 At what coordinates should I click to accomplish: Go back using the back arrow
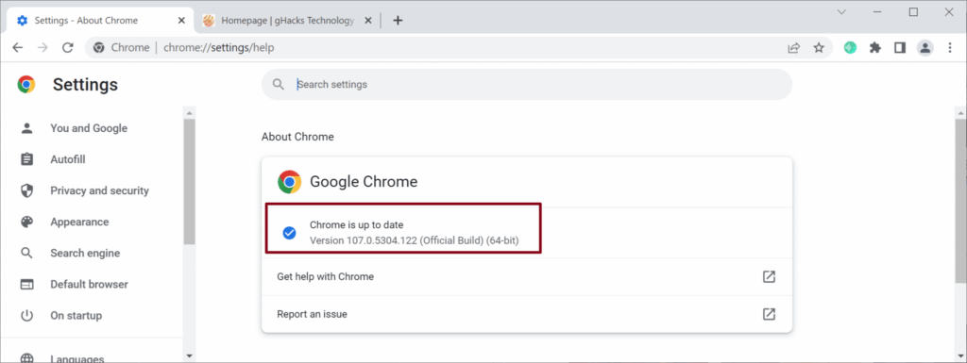pyautogui.click(x=17, y=48)
